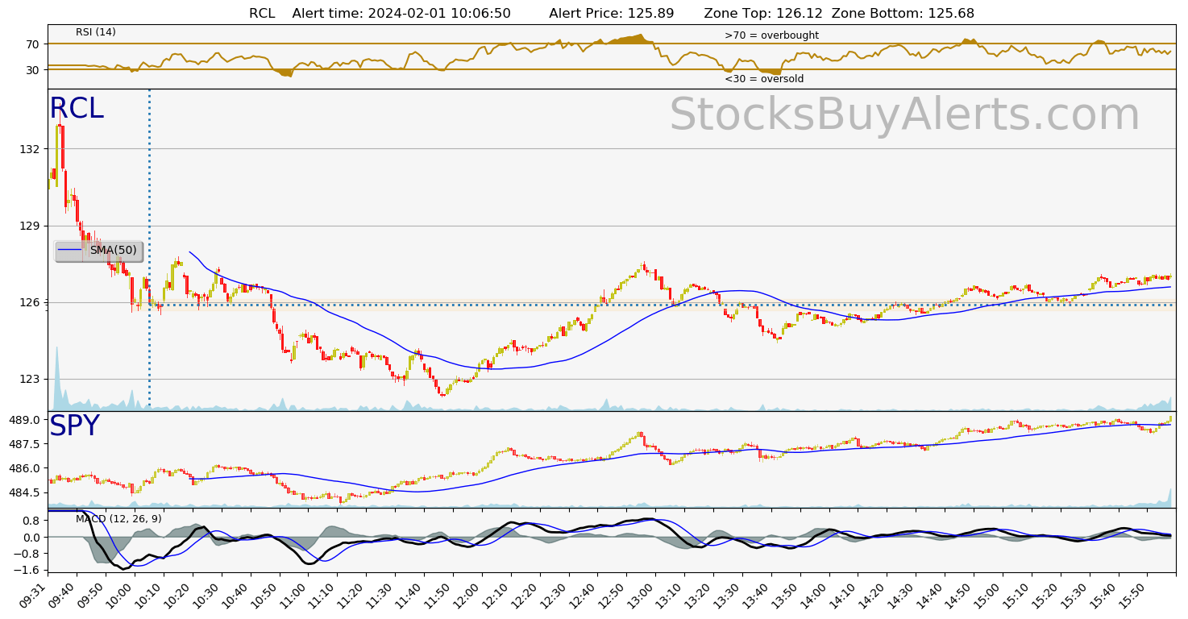Viewport: 1188px width, 619px height.
Task: Click the Alert Price: 125.89 title text
Action: 611,13
